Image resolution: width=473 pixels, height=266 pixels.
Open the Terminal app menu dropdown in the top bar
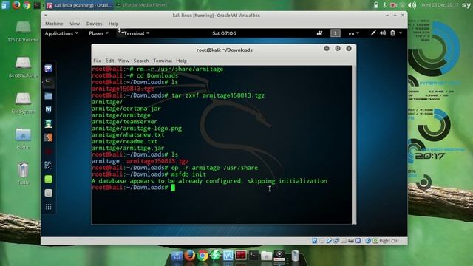[134, 33]
